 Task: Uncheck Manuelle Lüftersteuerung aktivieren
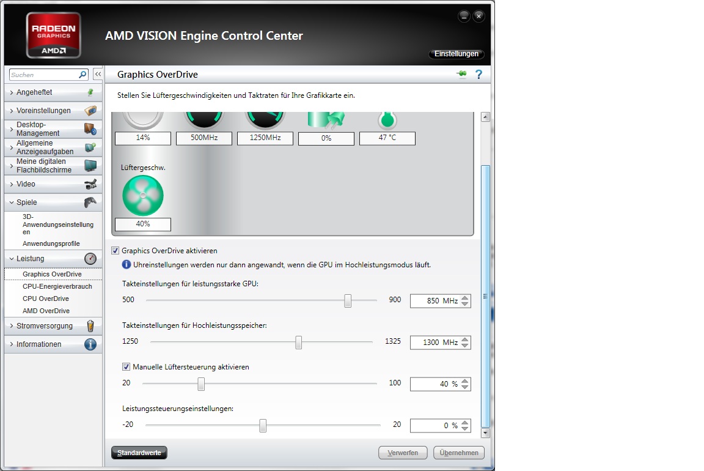tap(126, 367)
